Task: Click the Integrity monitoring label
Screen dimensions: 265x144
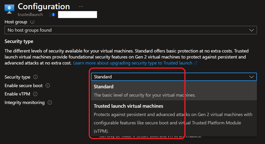Action: pos(25,102)
